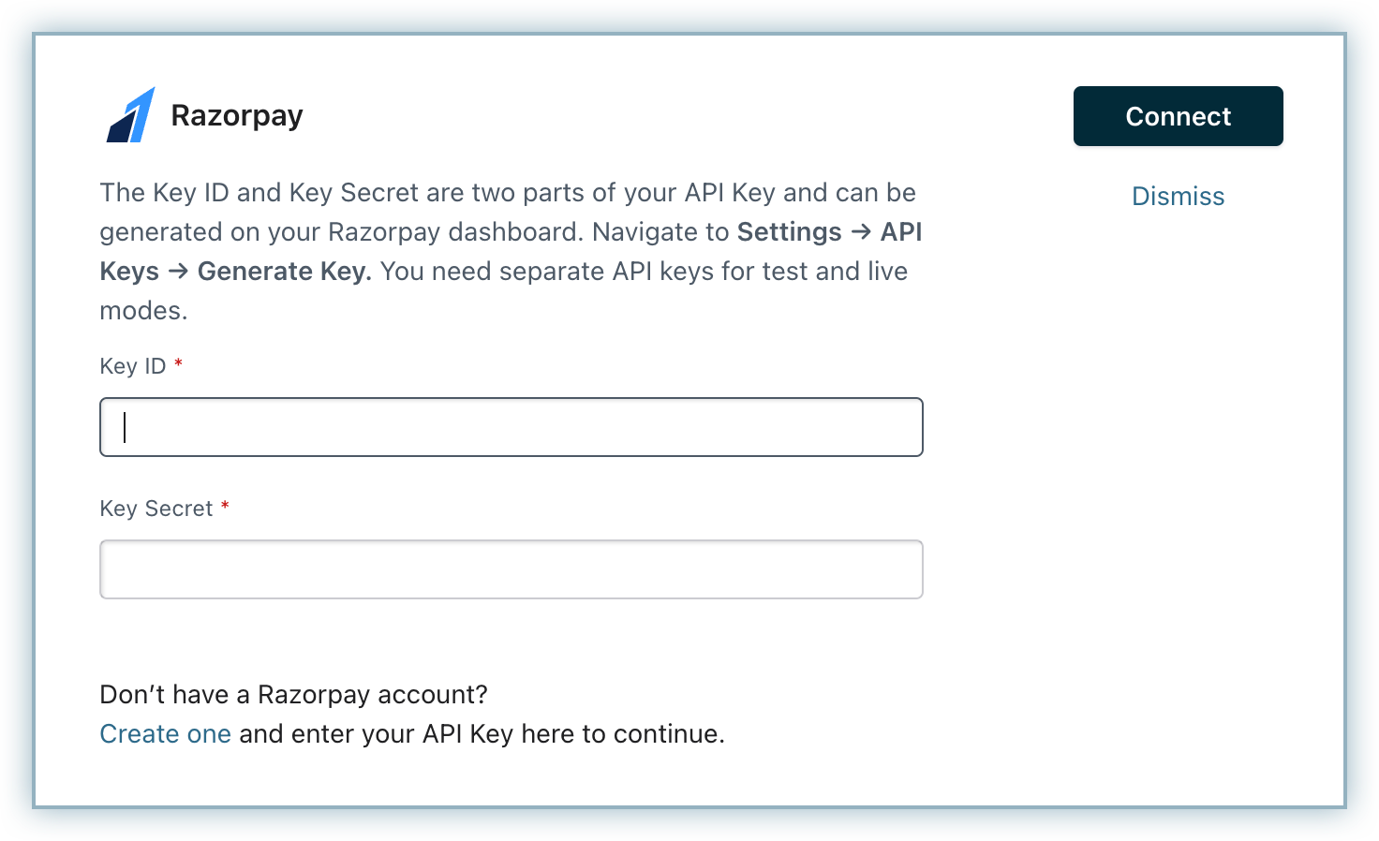Click the bold Generate Key text

284,271
